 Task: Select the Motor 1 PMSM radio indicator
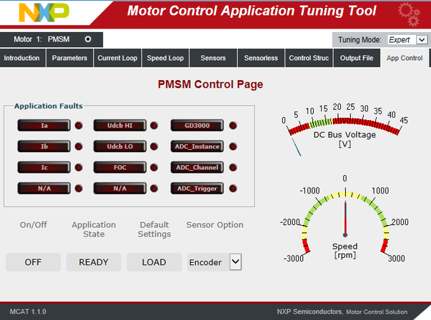[88, 39]
